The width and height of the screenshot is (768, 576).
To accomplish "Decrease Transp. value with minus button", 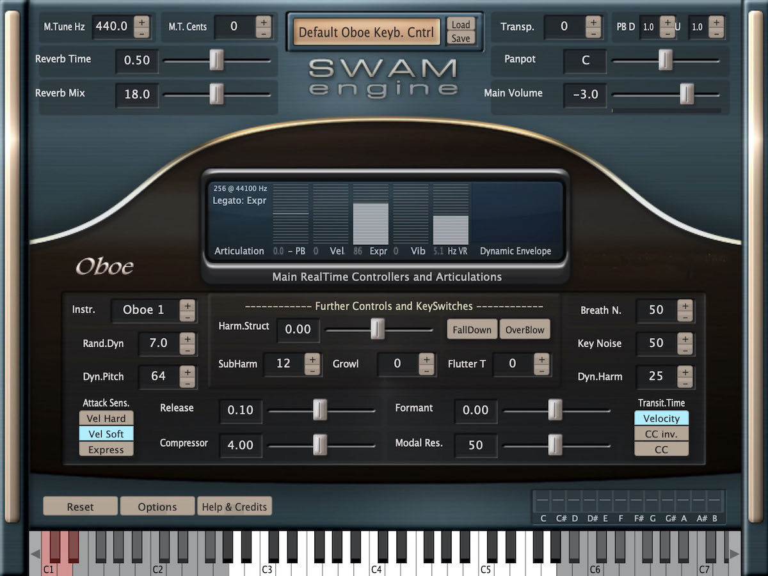I will [593, 33].
